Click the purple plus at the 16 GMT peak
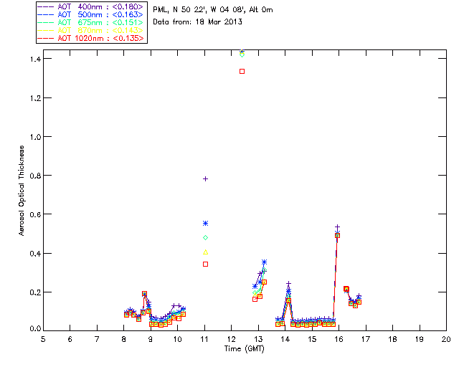This screenshot has width=459, height=367. tap(337, 227)
